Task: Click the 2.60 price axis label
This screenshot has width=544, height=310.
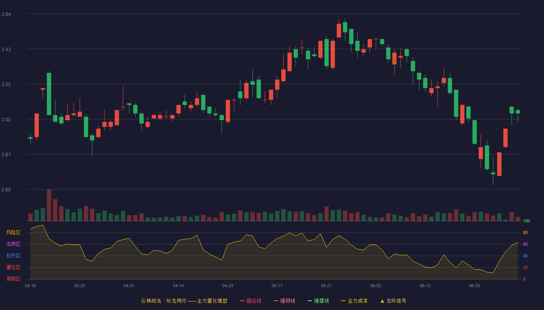Action: tap(6, 190)
